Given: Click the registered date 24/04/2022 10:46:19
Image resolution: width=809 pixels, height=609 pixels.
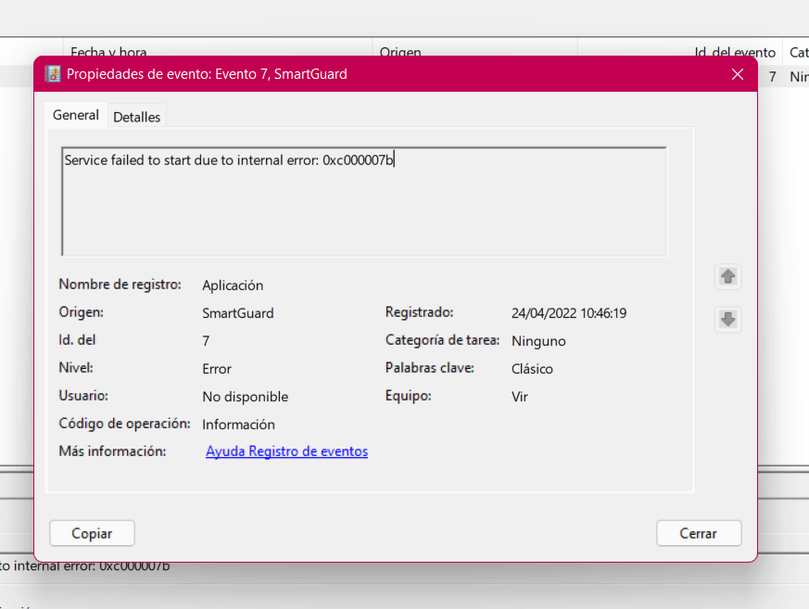Looking at the screenshot, I should tap(569, 313).
